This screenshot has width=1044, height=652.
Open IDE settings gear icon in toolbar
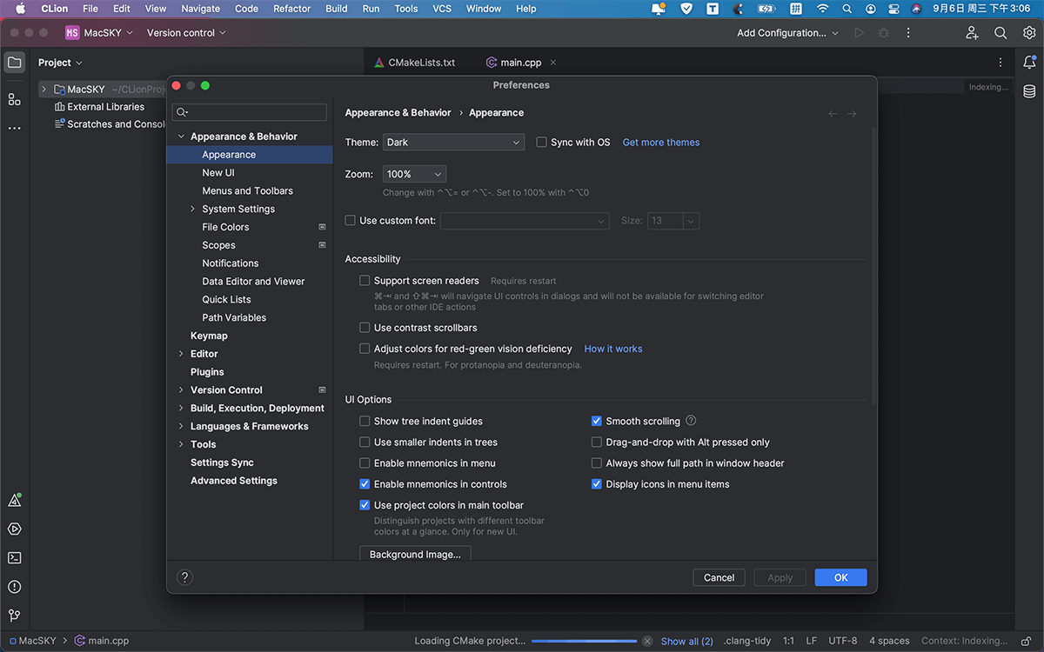click(x=1029, y=33)
